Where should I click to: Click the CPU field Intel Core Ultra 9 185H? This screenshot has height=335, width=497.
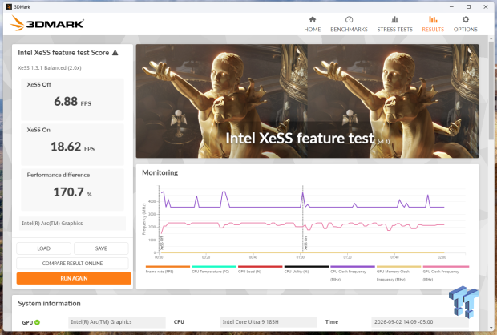click(x=269, y=322)
